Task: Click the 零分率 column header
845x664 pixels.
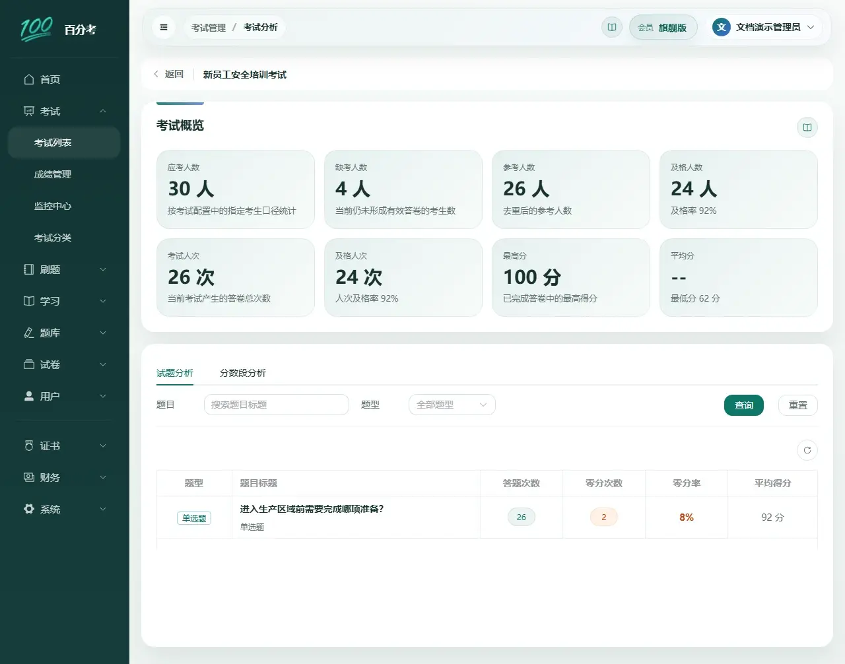Action: [x=687, y=483]
